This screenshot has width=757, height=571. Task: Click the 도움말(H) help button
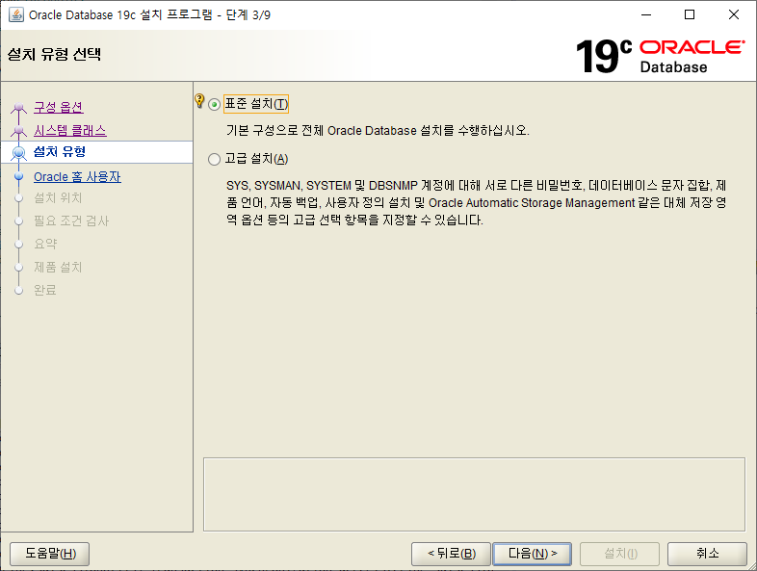tap(50, 553)
